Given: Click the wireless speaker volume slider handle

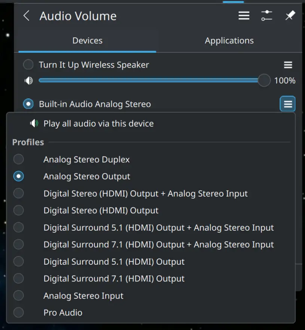Looking at the screenshot, I should 264,81.
